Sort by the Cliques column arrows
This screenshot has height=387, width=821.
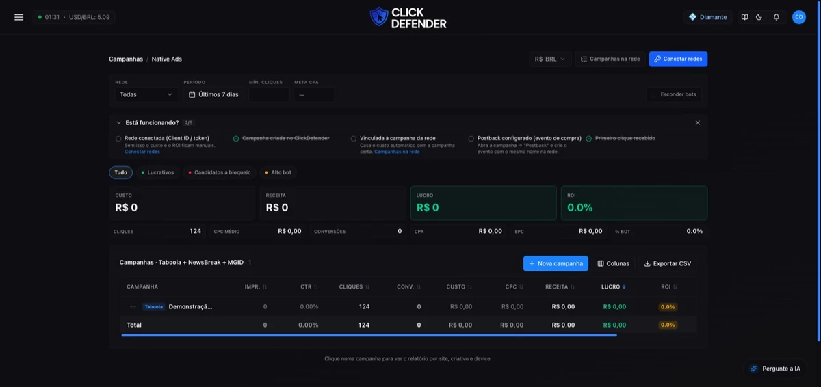click(x=367, y=287)
